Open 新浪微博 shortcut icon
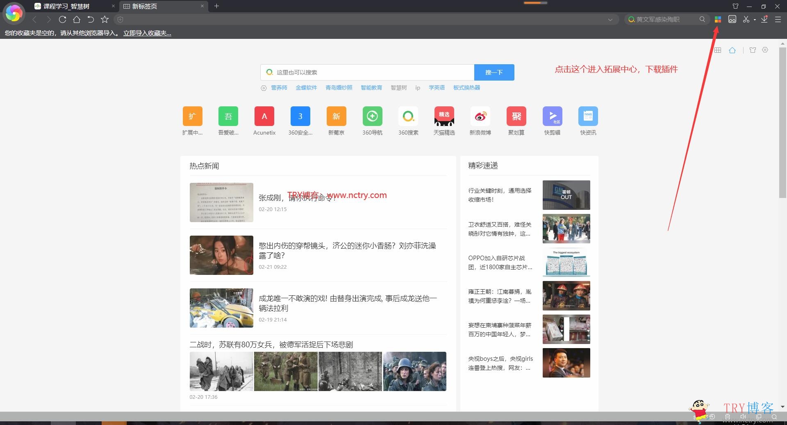Screen dimensions: 787x425 [480, 117]
